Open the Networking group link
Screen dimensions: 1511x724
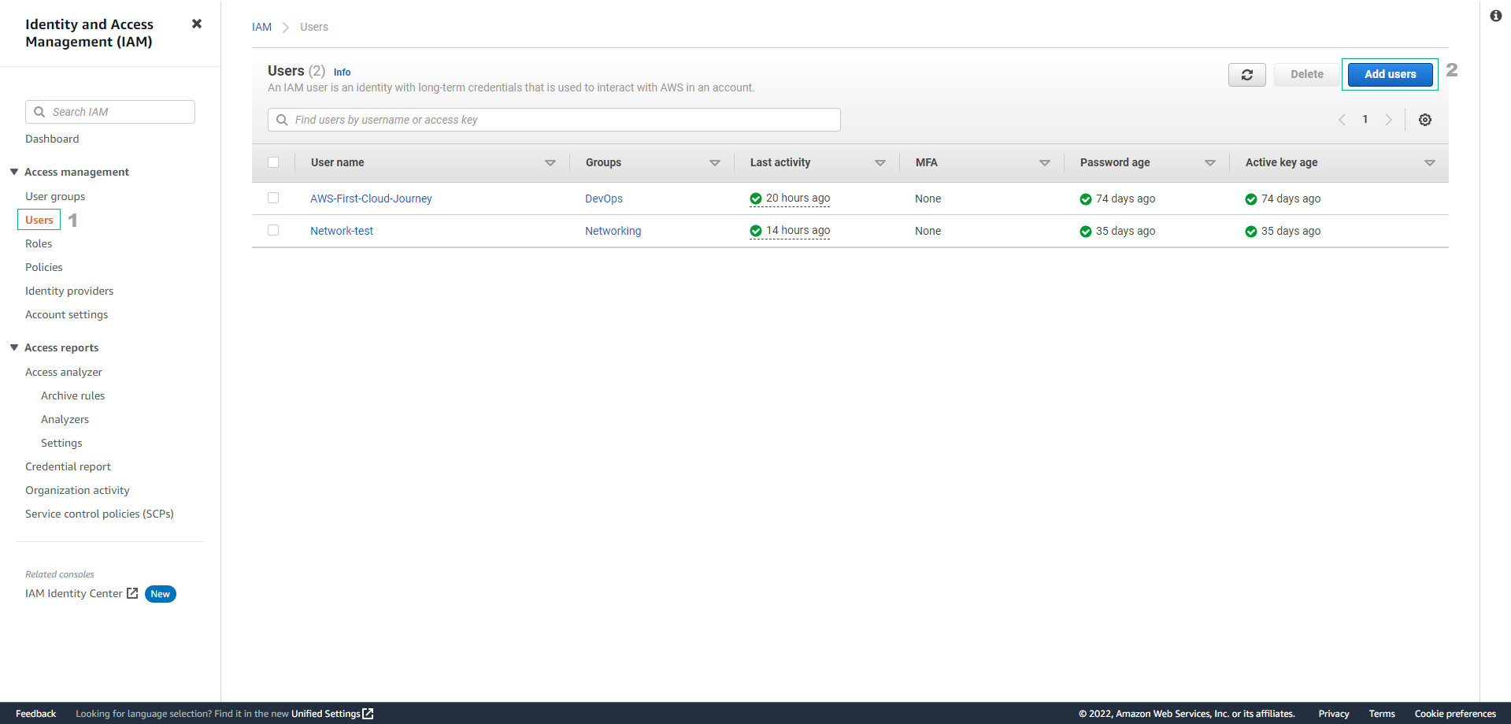point(613,231)
